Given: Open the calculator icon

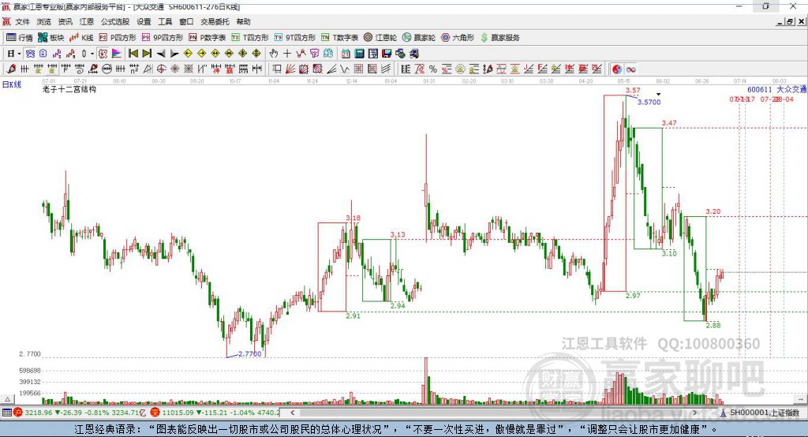Looking at the screenshot, I should (359, 54).
